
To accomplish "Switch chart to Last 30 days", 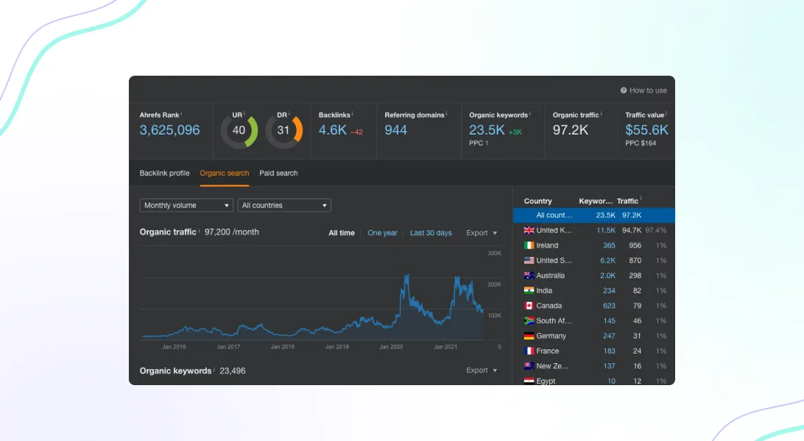I will click(x=431, y=233).
